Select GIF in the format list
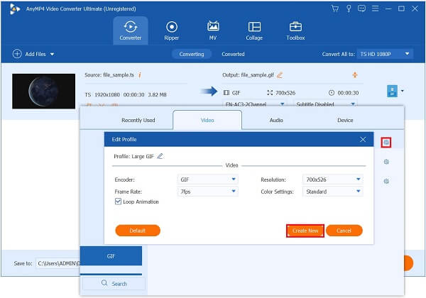The image size is (426, 298). (111, 256)
